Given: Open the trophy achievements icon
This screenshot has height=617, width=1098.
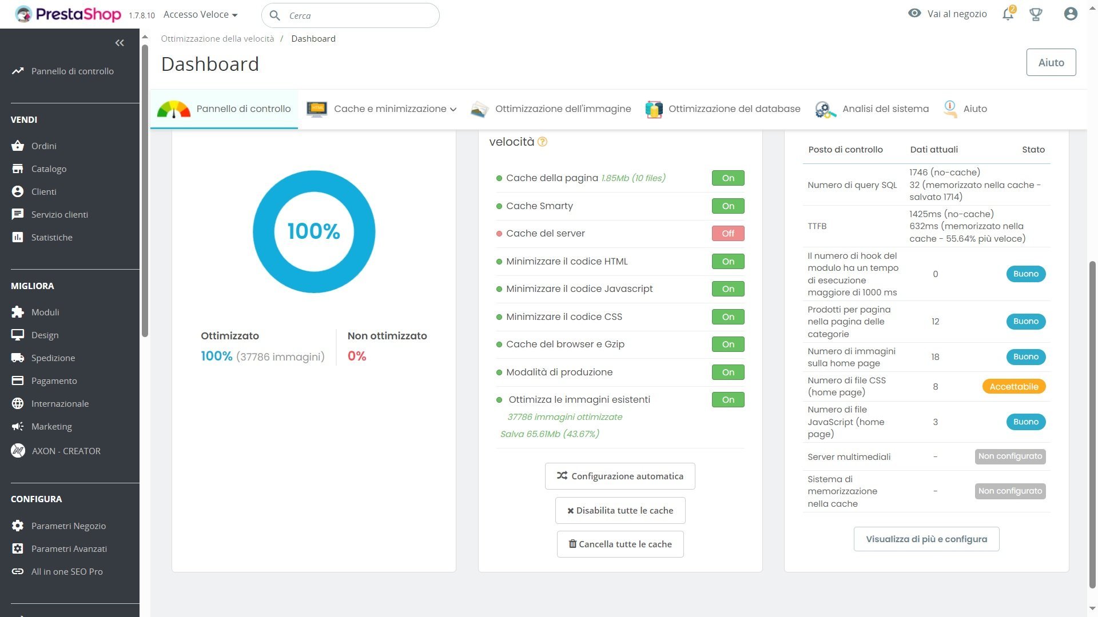Looking at the screenshot, I should [x=1036, y=14].
